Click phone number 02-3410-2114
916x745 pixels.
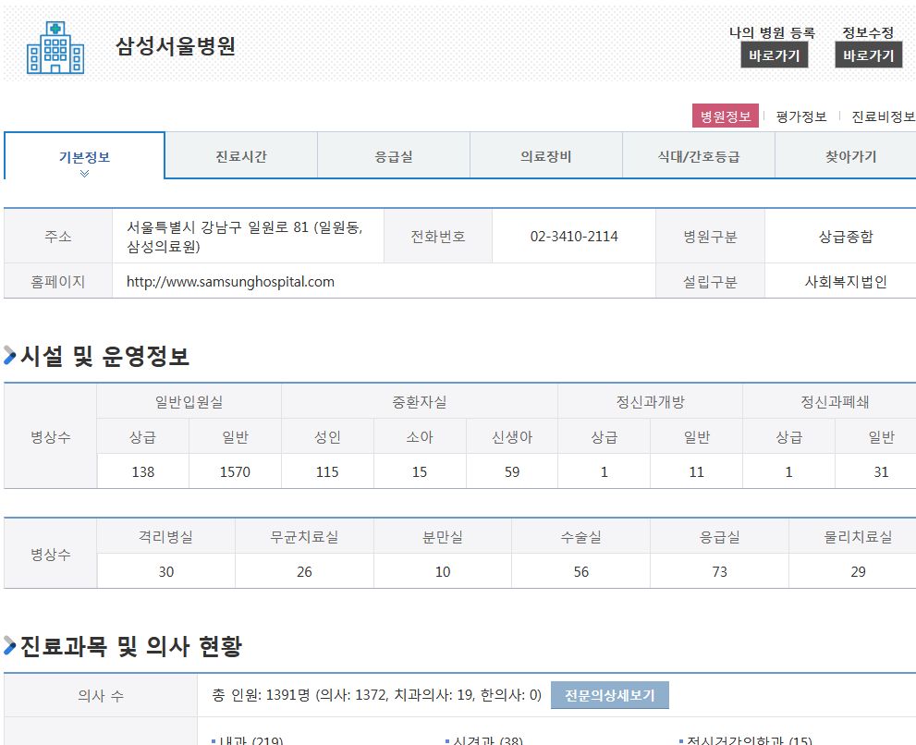click(574, 236)
